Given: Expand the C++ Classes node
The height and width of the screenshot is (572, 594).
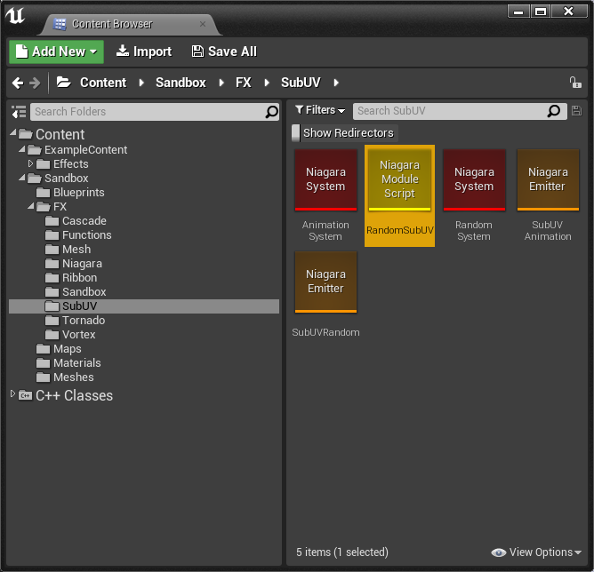Looking at the screenshot, I should click(x=12, y=393).
